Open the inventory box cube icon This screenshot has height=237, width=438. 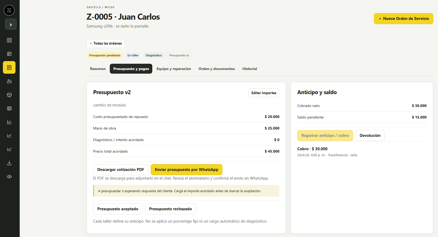pos(9,95)
